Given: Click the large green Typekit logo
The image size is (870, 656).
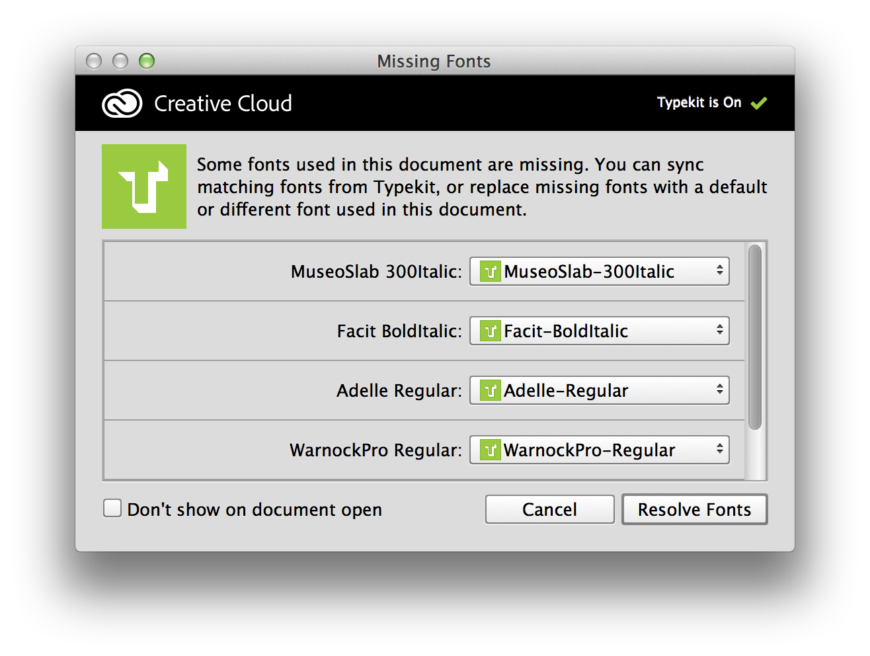Looking at the screenshot, I should point(144,186).
